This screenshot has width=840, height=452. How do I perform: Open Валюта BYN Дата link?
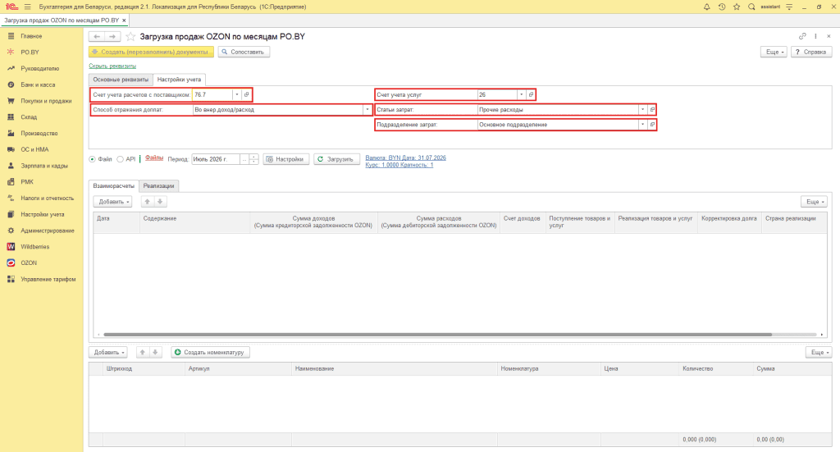tap(405, 158)
